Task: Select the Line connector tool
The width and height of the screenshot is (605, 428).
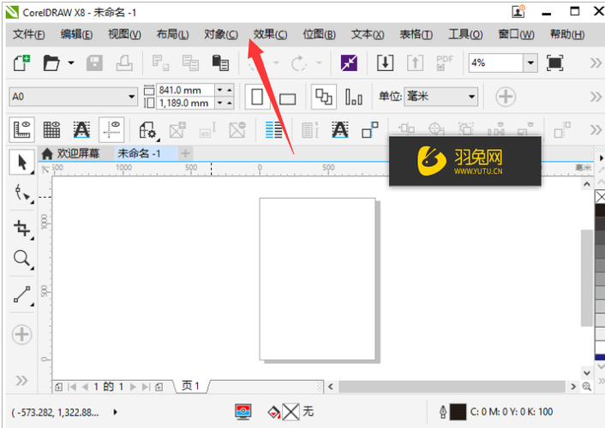Action: pos(22,294)
